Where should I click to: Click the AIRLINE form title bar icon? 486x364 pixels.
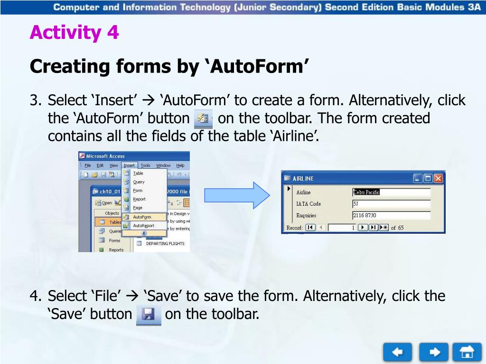click(x=287, y=178)
